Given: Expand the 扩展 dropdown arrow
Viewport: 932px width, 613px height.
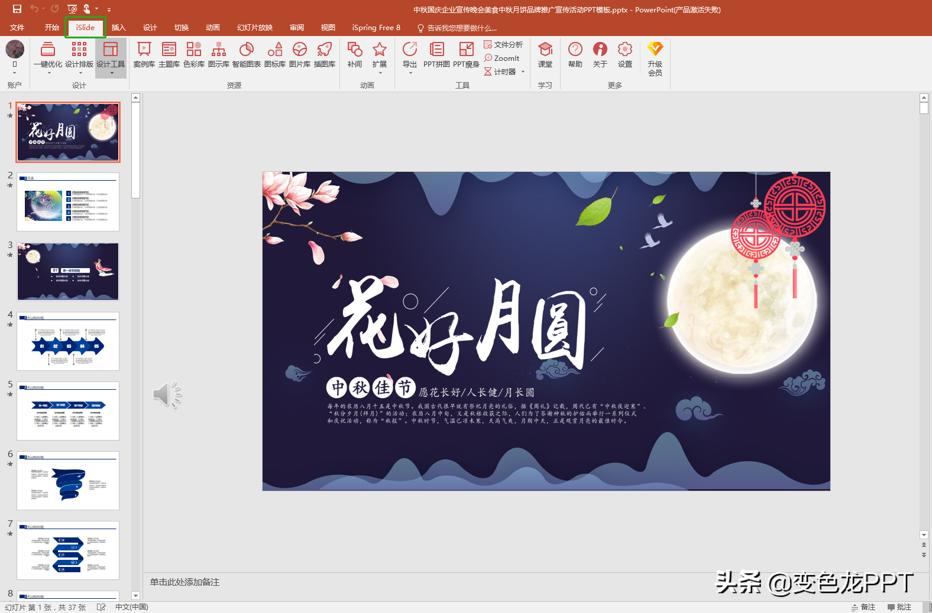Looking at the screenshot, I should pos(380,73).
